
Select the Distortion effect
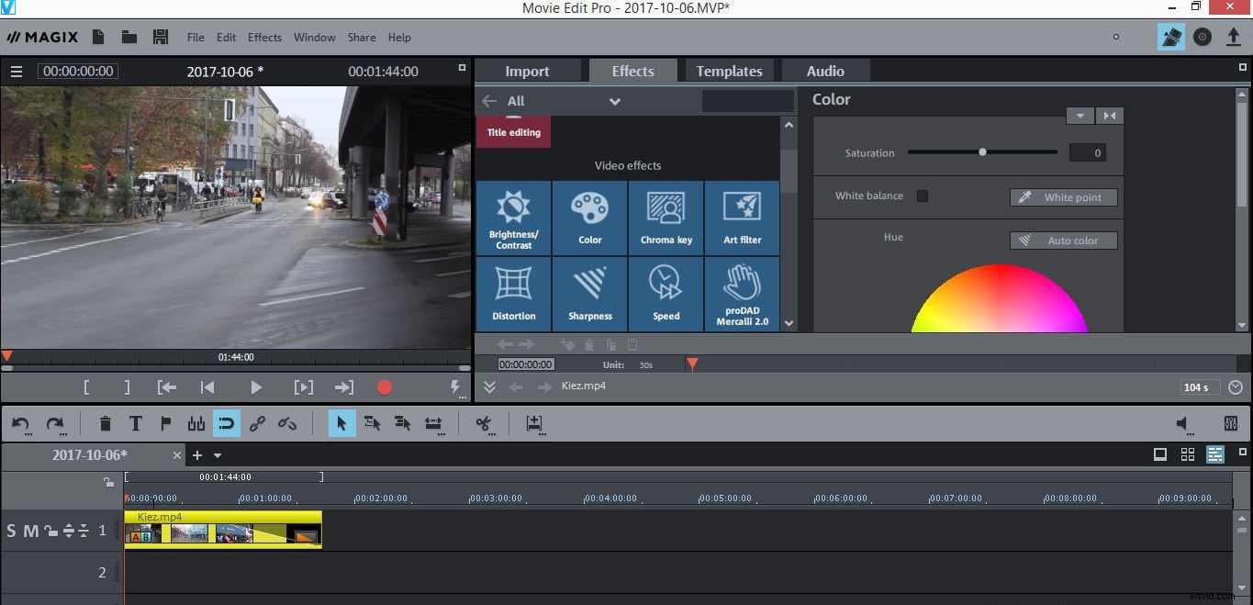pos(513,294)
